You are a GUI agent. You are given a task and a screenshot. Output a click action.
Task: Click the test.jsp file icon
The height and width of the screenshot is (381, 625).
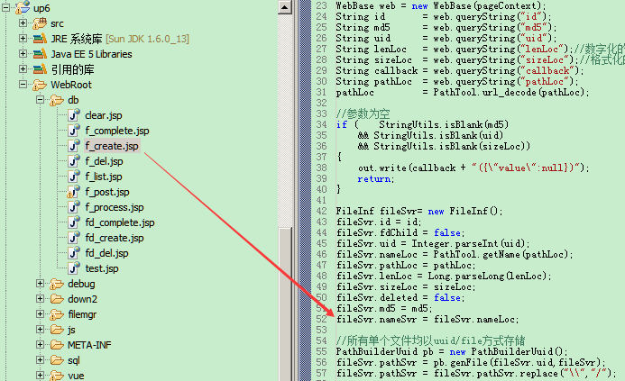point(74,268)
